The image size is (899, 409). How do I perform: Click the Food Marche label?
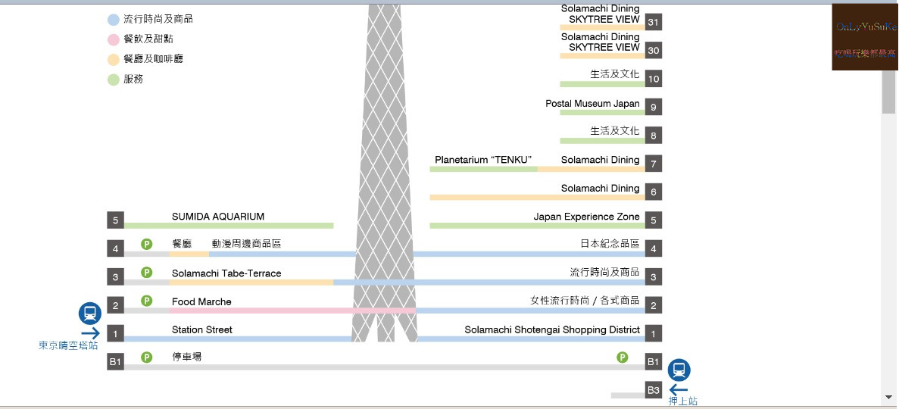tap(201, 302)
